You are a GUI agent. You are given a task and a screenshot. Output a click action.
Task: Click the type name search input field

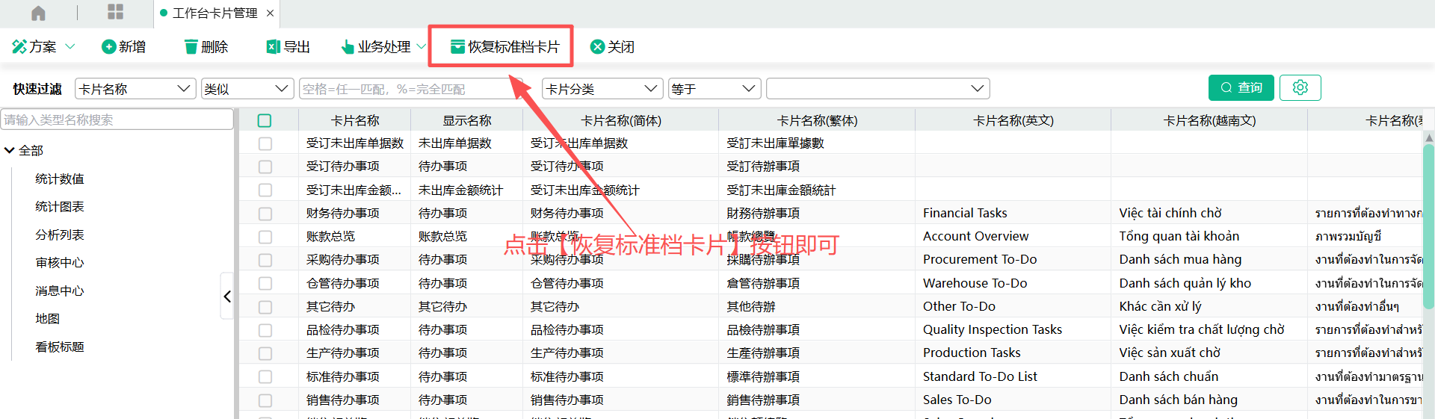coord(117,120)
